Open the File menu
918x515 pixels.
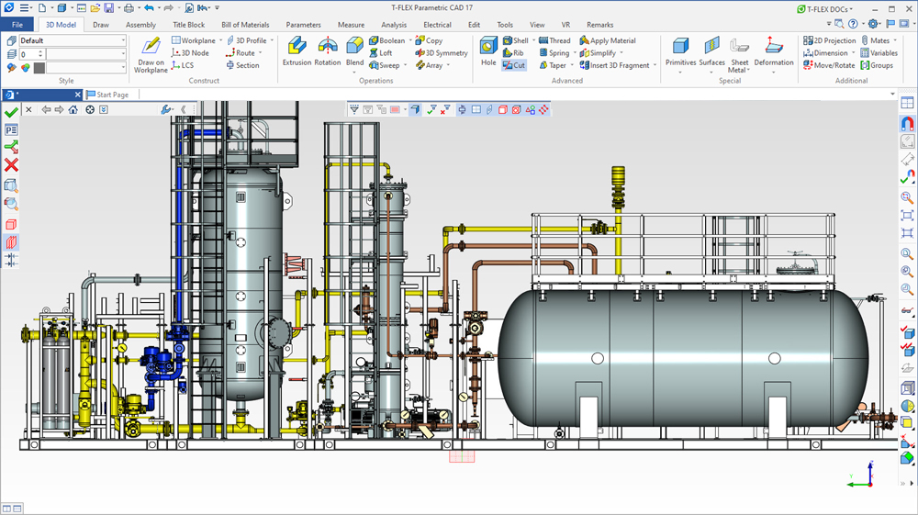tap(17, 25)
